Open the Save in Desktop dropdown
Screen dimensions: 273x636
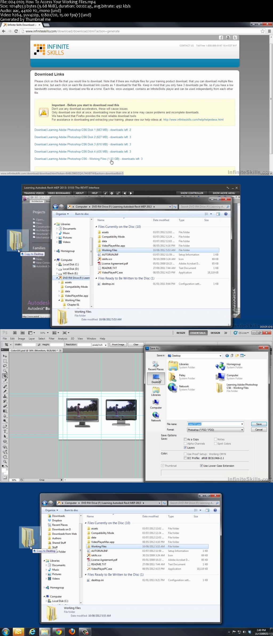[194, 356]
